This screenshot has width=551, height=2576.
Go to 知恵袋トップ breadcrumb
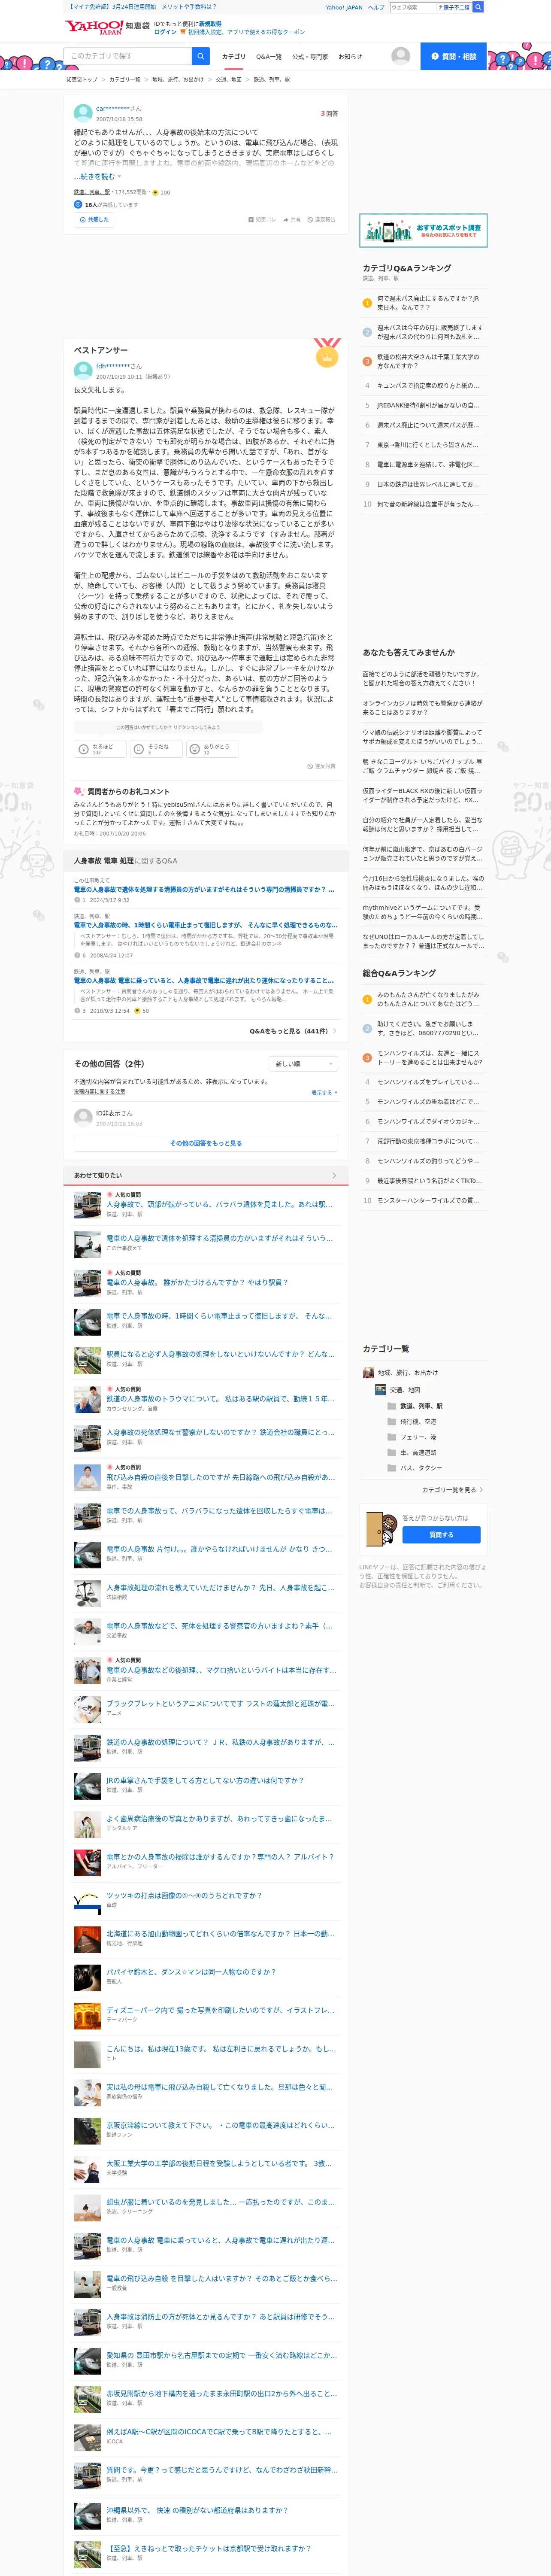coord(82,79)
